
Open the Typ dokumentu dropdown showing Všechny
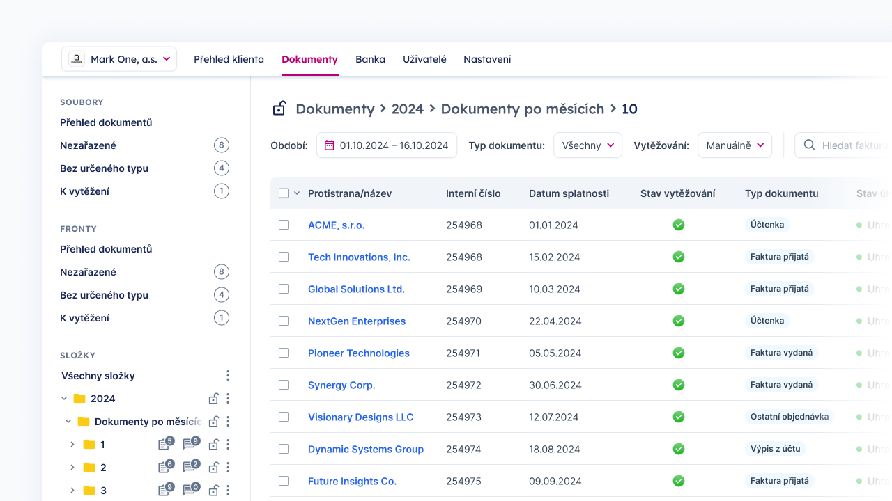(587, 145)
